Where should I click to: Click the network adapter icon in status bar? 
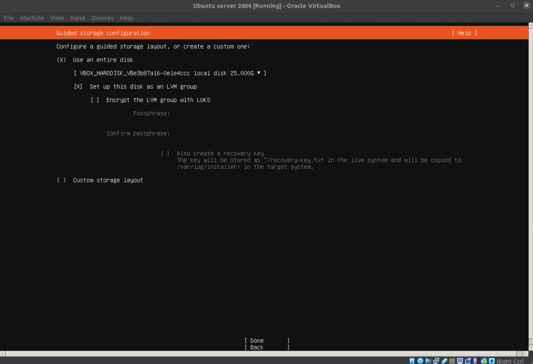pyautogui.click(x=436, y=361)
